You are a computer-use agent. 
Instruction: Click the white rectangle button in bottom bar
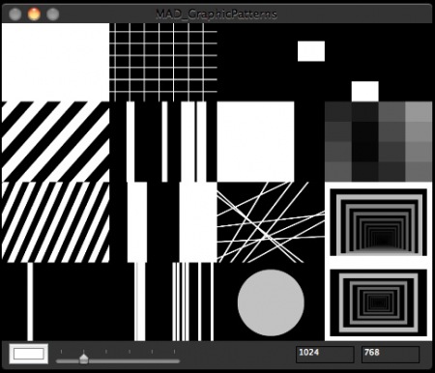29,354
